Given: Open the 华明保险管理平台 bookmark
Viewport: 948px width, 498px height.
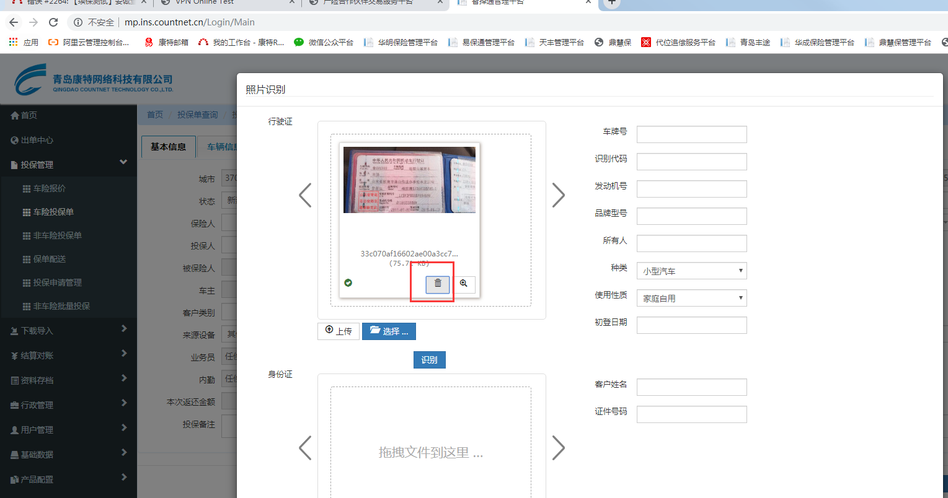Looking at the screenshot, I should (401, 42).
